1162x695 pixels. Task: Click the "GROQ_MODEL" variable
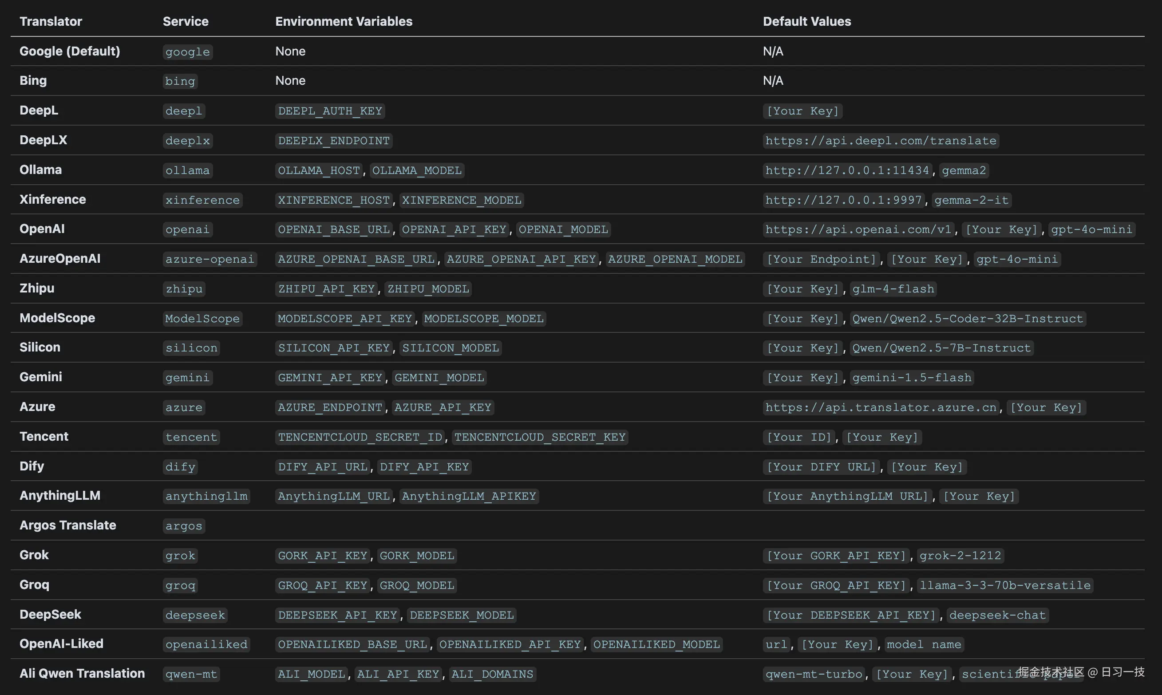[x=417, y=586]
